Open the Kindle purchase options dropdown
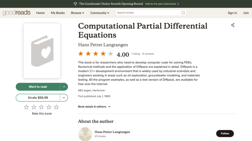This screenshot has width=252, height=141. pos(64,98)
